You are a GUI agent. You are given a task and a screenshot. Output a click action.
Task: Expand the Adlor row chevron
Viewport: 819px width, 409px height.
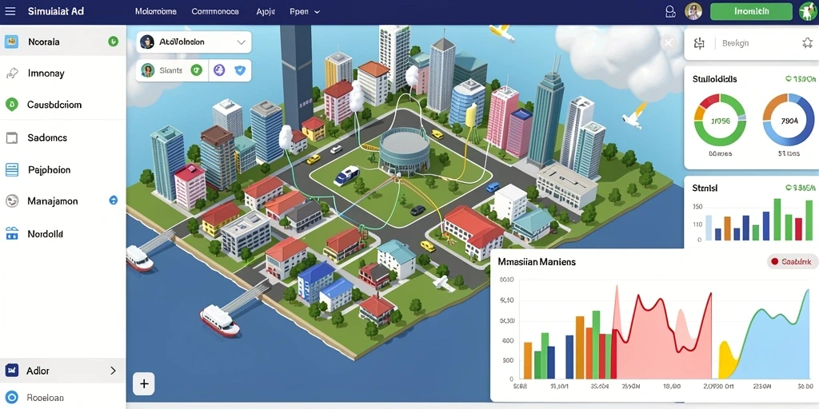tap(113, 371)
